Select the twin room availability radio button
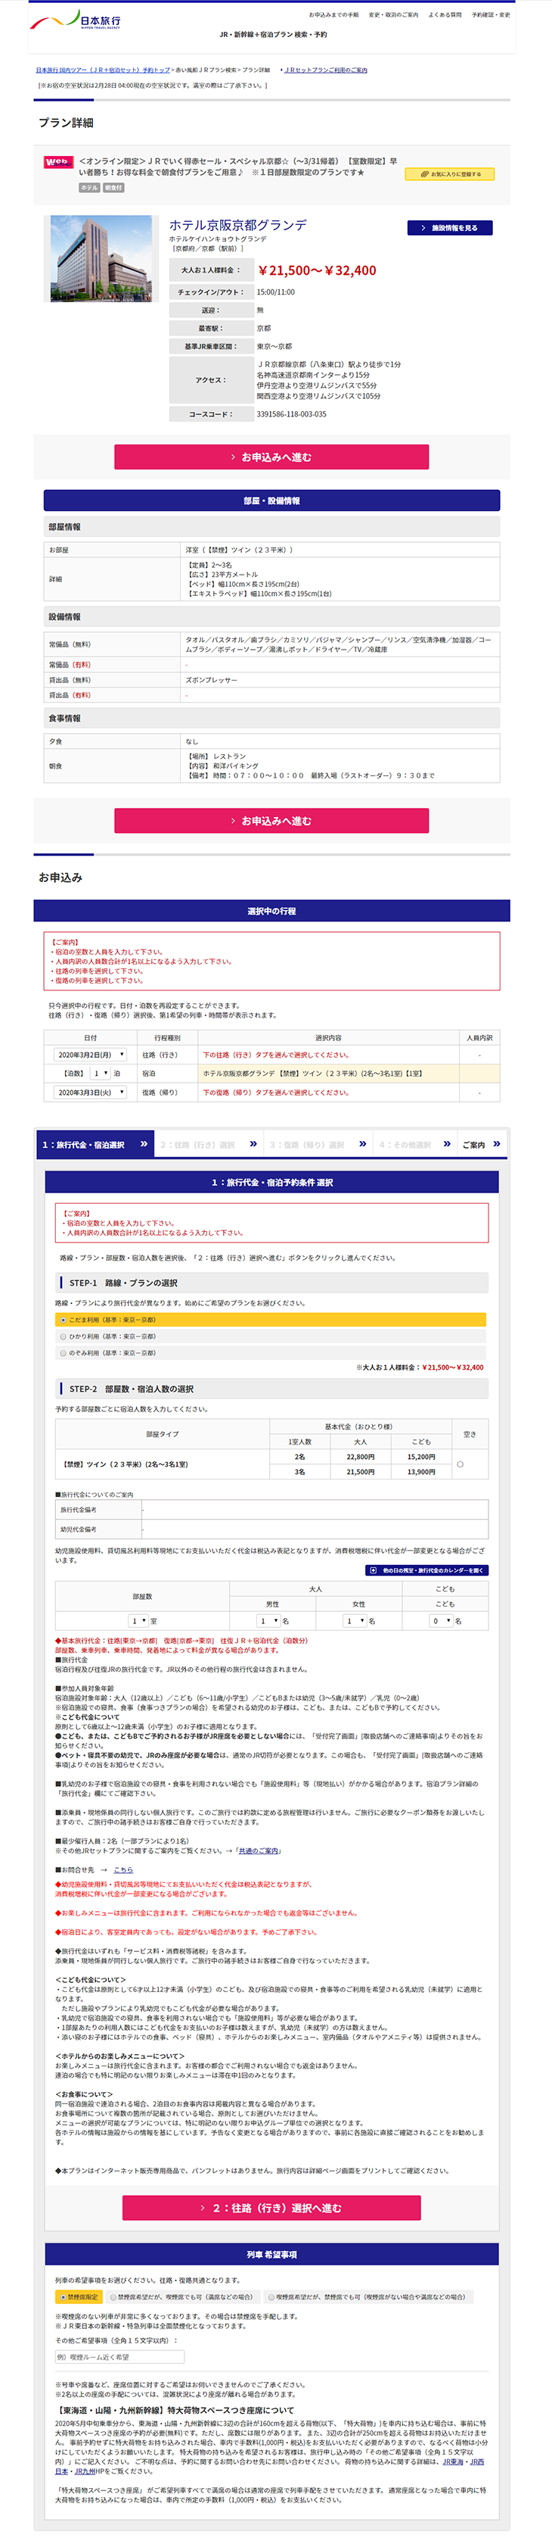 pos(460,1464)
